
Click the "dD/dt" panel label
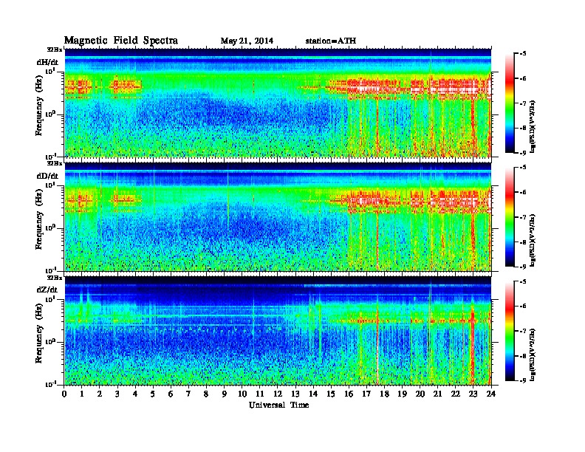click(x=47, y=176)
